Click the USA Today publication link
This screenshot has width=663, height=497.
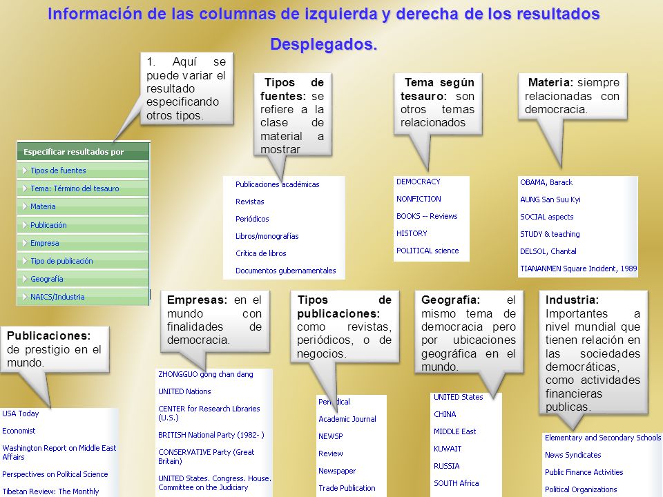pyautogui.click(x=20, y=413)
